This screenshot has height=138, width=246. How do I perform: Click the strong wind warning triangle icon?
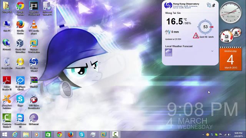pos(196,36)
